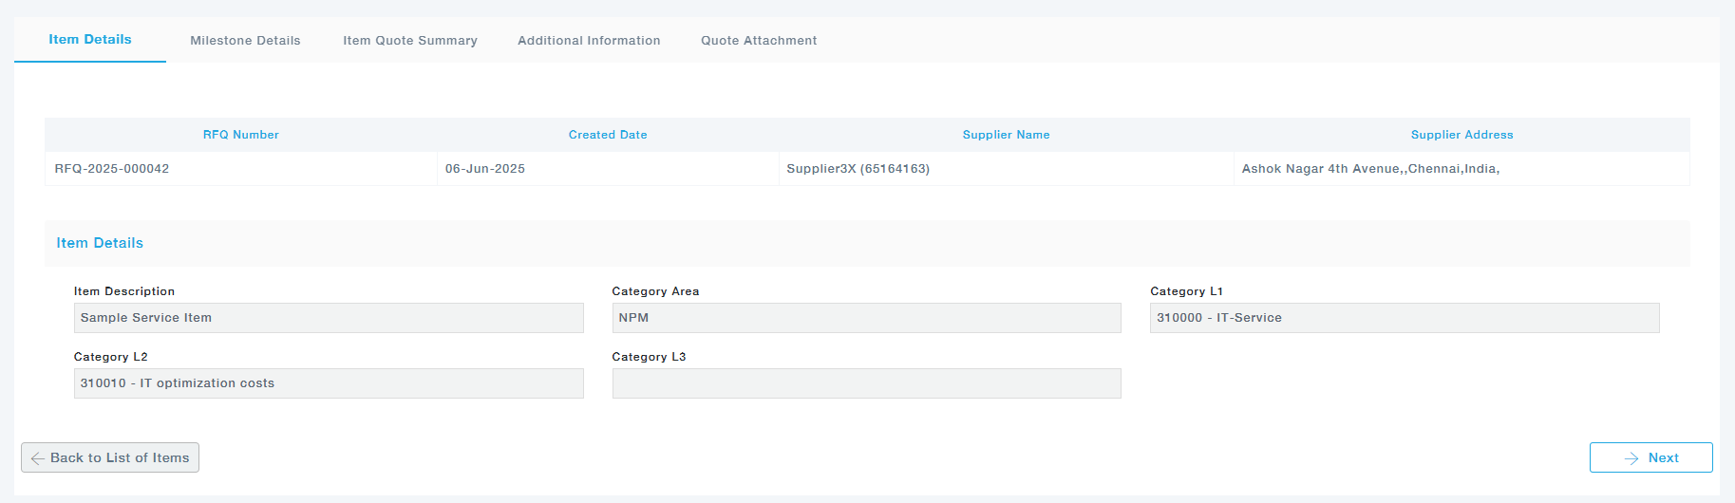Select the RFQ-2025-000042 cell
This screenshot has height=503, width=1735.
click(x=112, y=169)
